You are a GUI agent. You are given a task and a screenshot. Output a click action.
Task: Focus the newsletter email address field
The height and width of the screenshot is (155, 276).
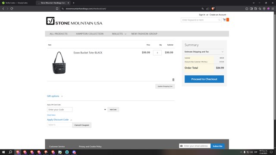(x=195, y=146)
